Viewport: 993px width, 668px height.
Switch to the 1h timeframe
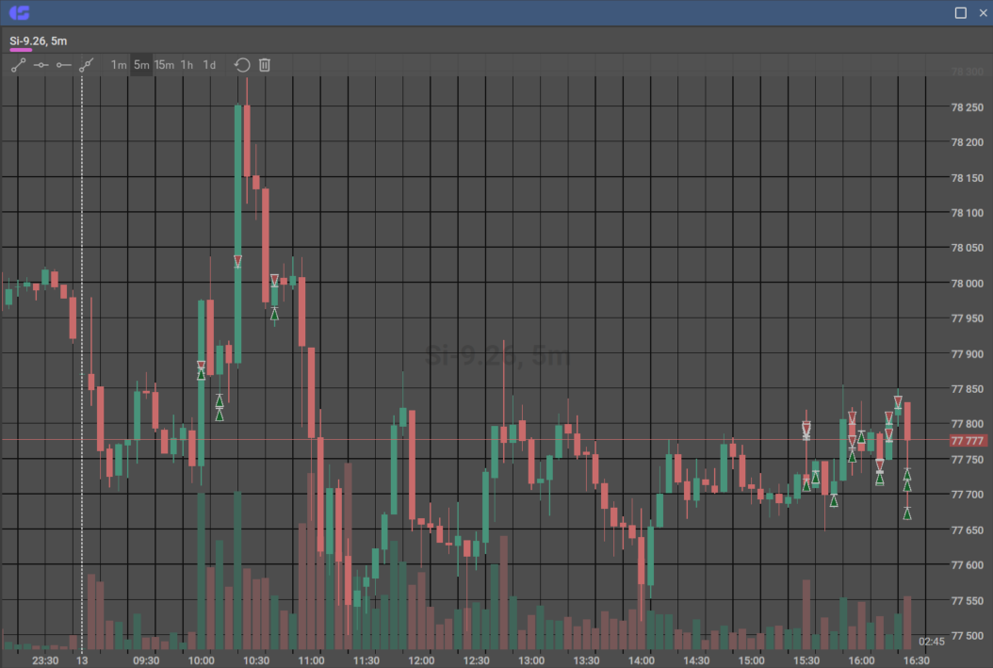pos(187,65)
